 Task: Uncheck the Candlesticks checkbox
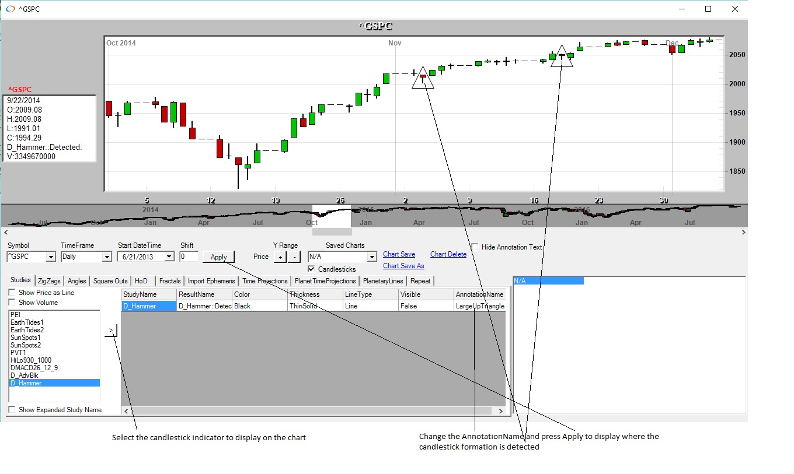click(312, 269)
